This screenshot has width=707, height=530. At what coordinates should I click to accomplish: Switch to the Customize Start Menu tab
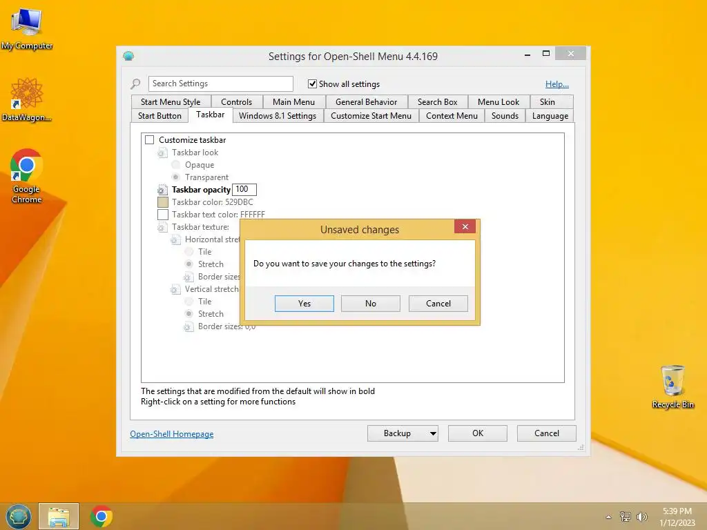tap(371, 116)
